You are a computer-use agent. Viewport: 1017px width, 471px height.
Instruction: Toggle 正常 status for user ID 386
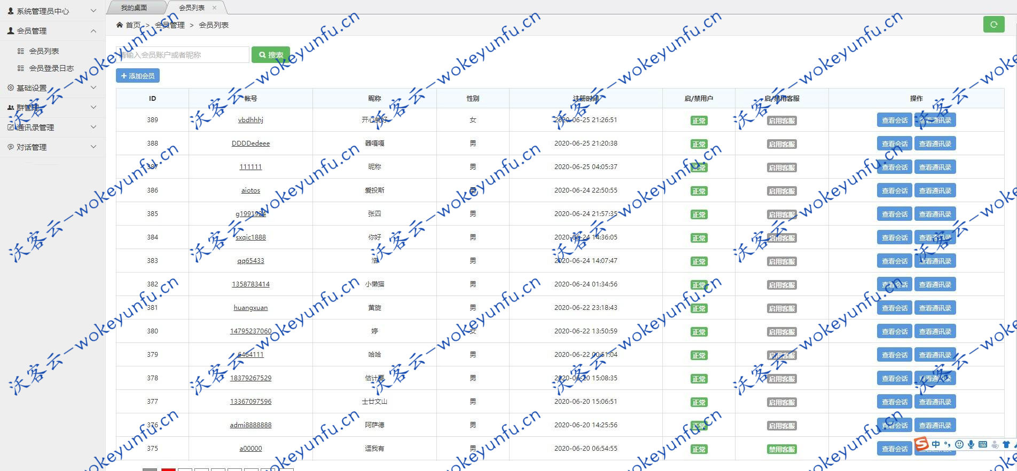[699, 191]
